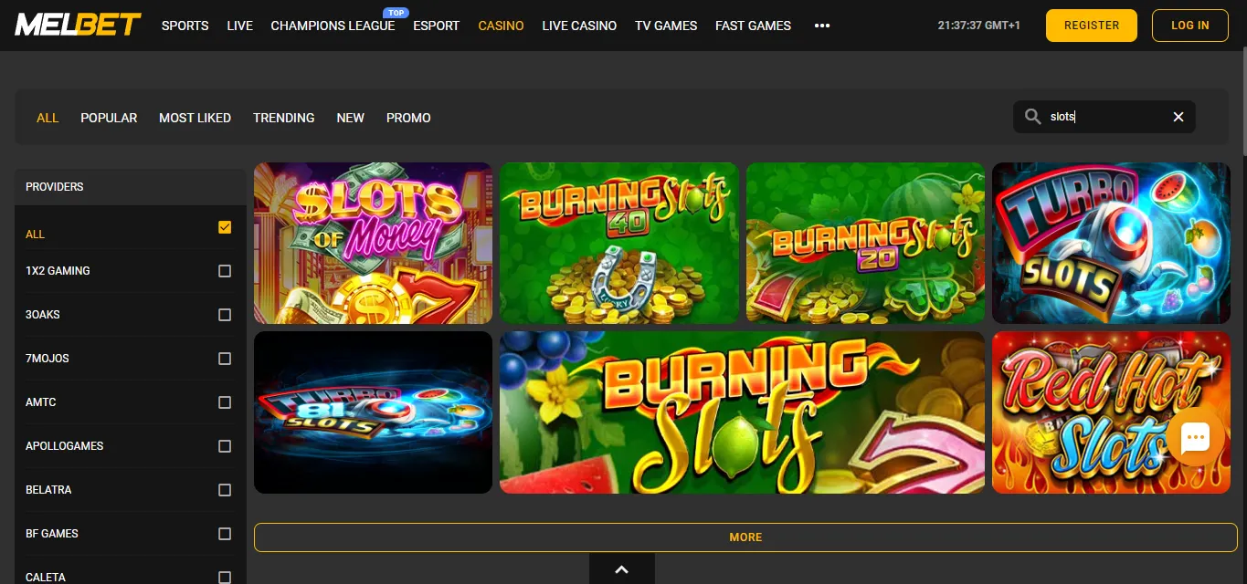Click the TOP badge above Champions League

tap(396, 12)
